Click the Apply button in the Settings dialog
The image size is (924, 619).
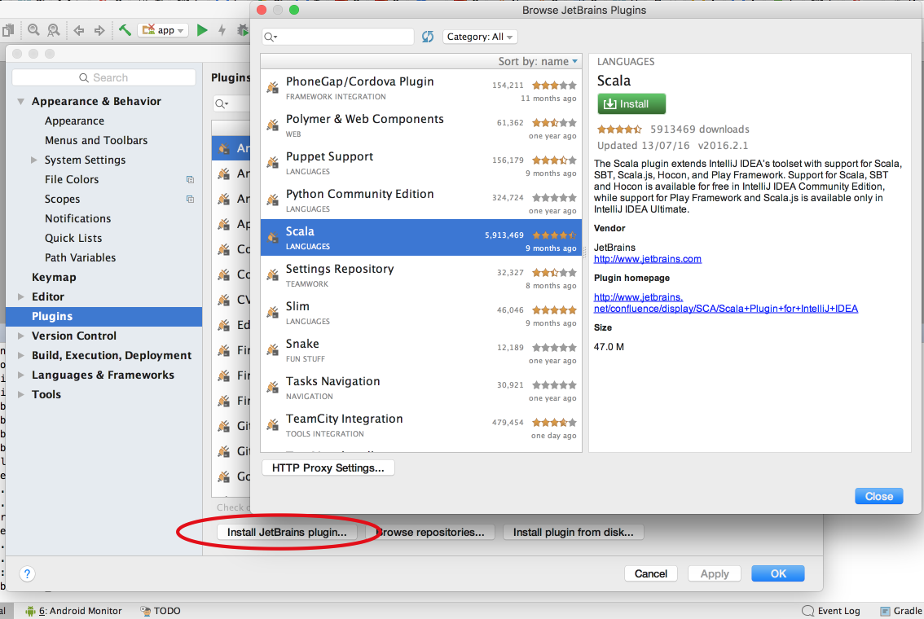click(x=715, y=573)
